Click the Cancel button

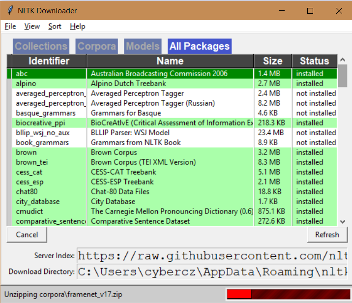[x=27, y=235]
